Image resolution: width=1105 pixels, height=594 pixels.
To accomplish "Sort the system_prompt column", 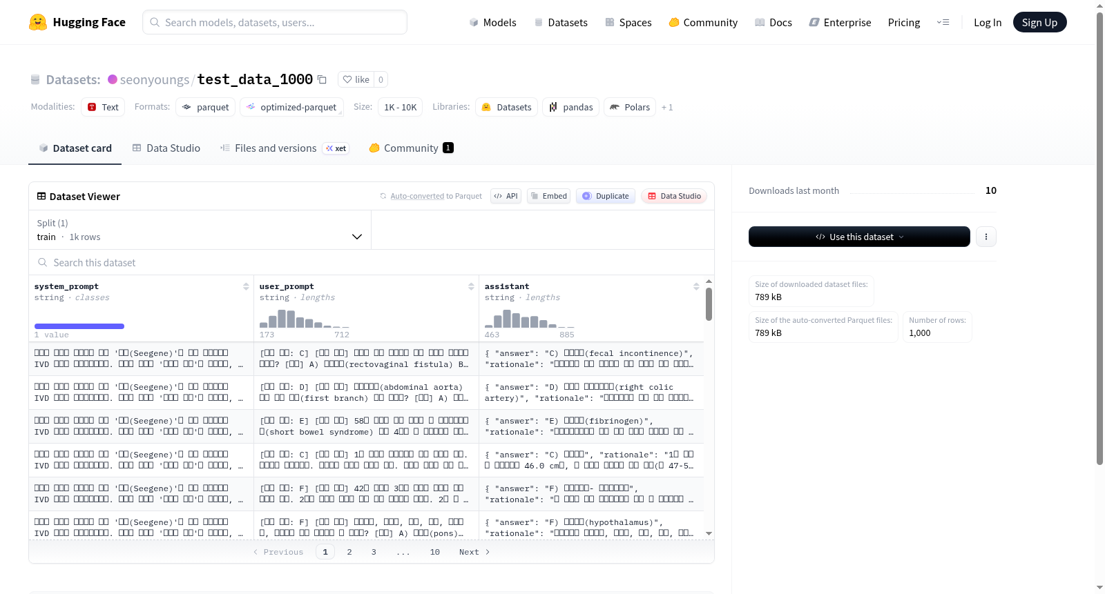I will pos(246,286).
